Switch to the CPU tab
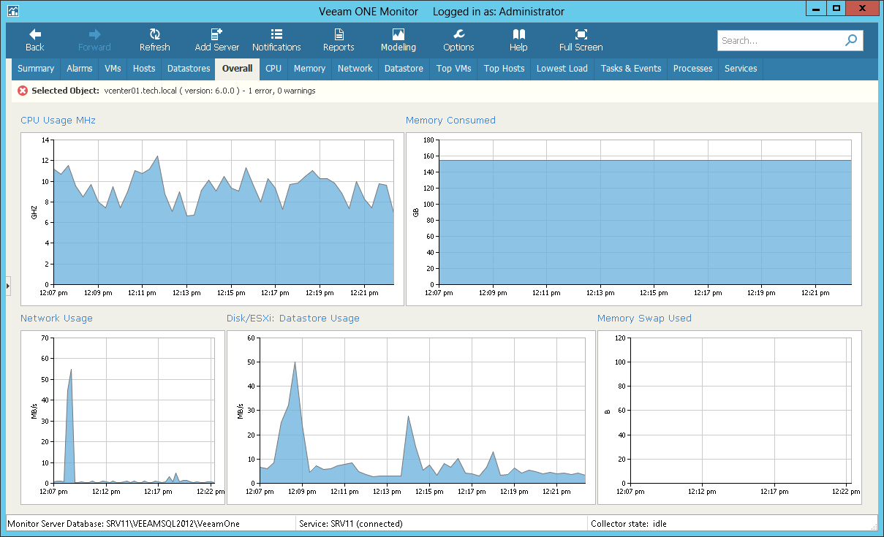 tap(273, 69)
